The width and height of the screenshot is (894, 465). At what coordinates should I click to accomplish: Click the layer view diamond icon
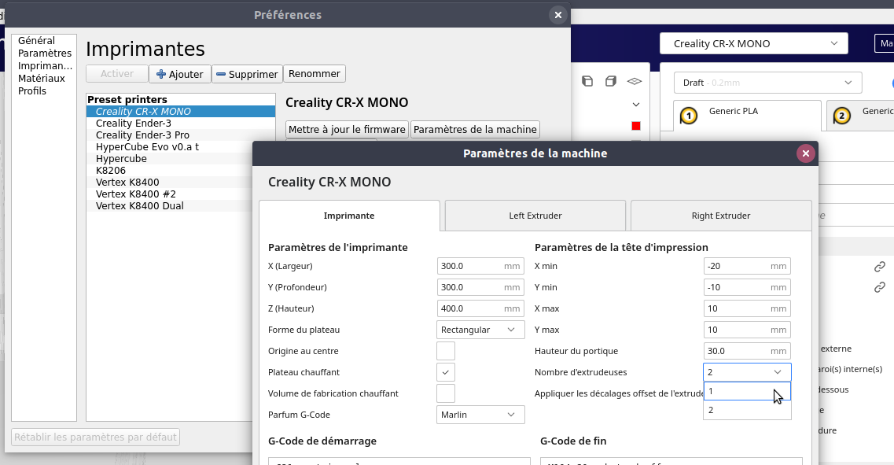pyautogui.click(x=635, y=81)
